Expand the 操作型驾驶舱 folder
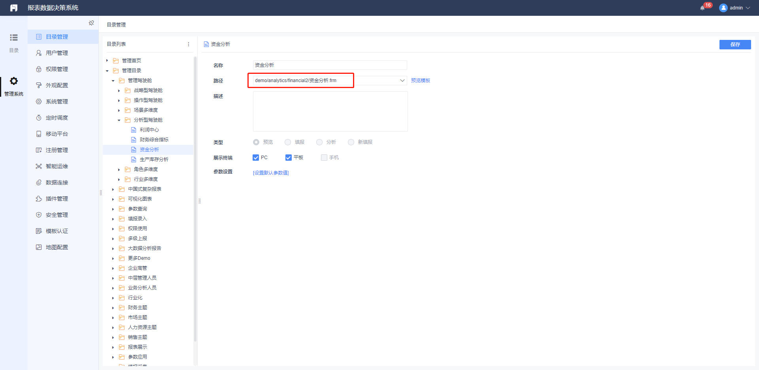The height and width of the screenshot is (370, 759). tap(119, 100)
